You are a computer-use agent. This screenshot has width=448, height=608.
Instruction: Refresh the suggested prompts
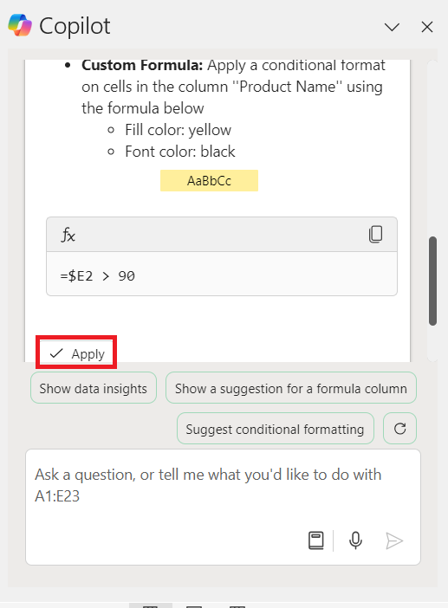coord(399,429)
